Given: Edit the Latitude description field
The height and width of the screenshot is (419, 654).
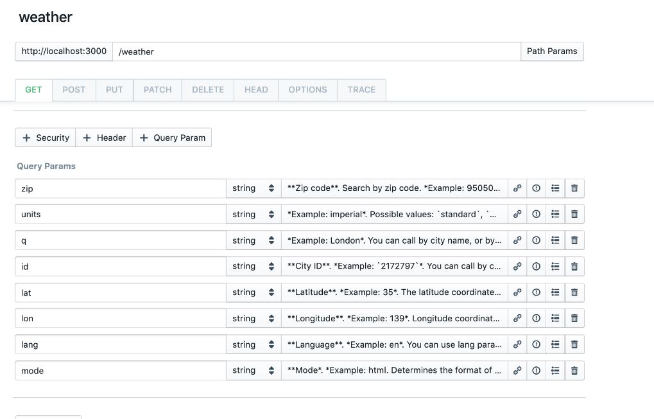Looking at the screenshot, I should [395, 292].
